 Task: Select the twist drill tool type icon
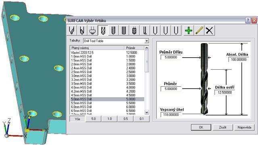103,31
